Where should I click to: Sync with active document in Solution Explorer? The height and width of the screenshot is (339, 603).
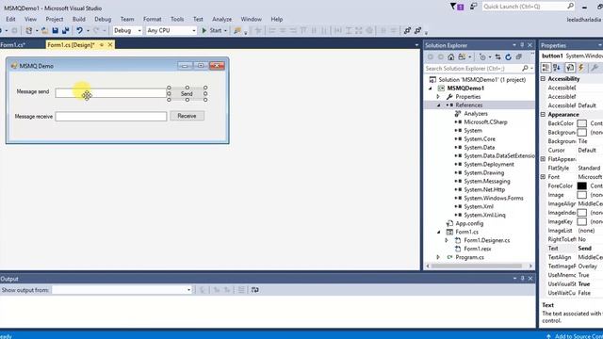click(x=498, y=56)
